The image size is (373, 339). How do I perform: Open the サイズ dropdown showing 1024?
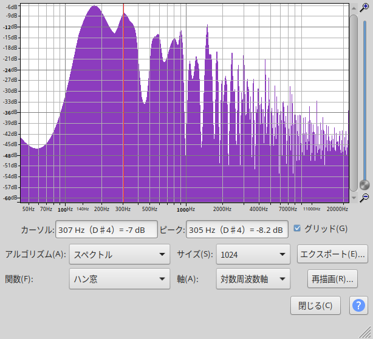pos(253,255)
